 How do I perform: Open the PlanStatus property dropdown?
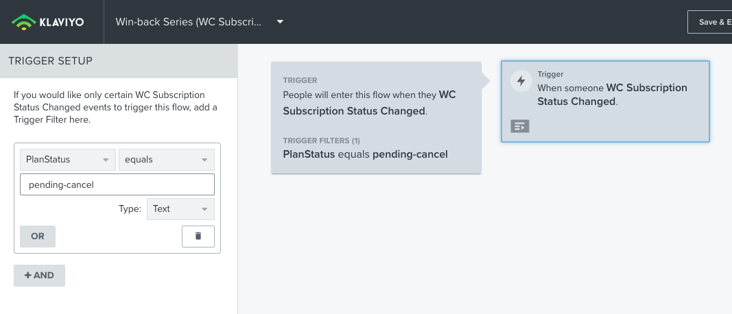68,160
